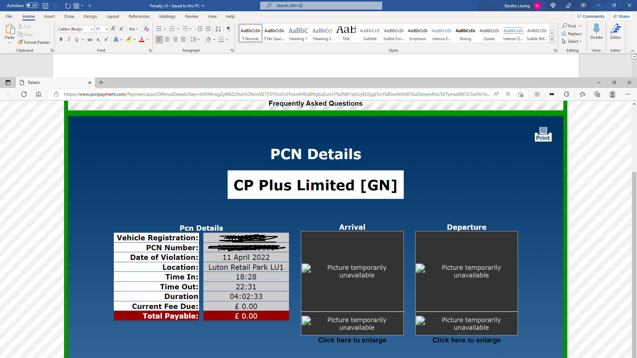Expand the Styles gallery
The image size is (637, 358).
click(552, 39)
